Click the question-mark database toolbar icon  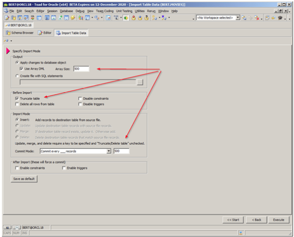(147, 18)
